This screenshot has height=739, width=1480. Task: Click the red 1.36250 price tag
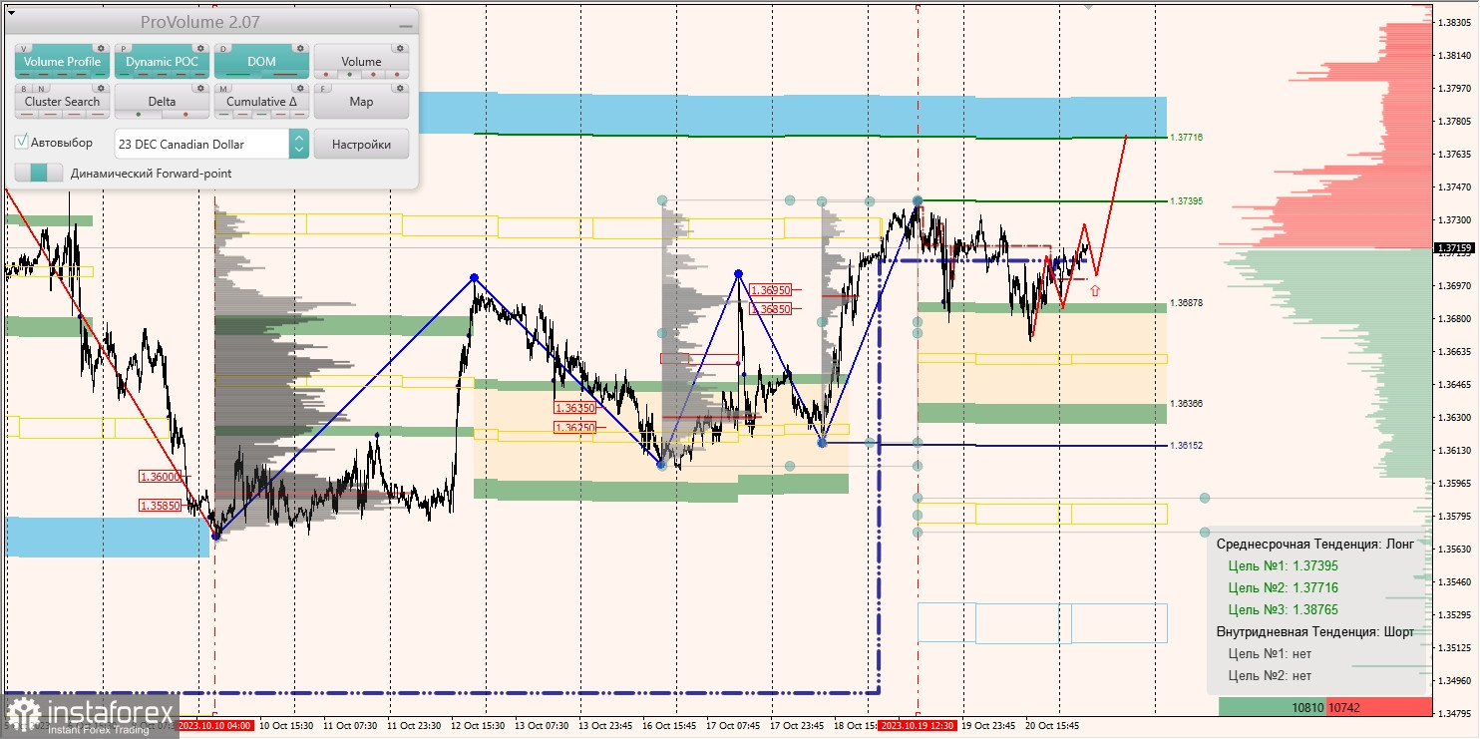(575, 427)
